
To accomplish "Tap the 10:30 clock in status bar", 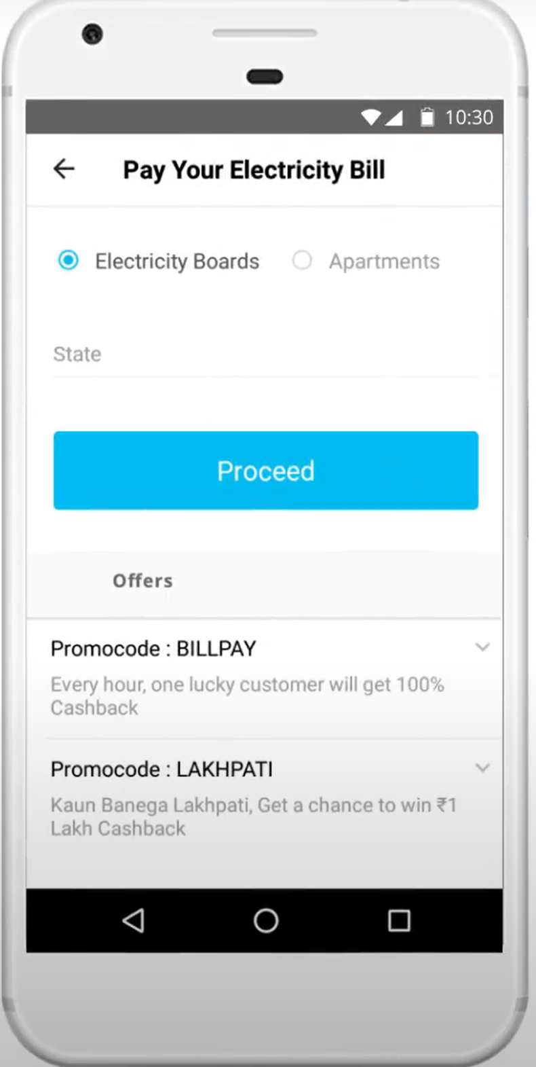I will [469, 117].
